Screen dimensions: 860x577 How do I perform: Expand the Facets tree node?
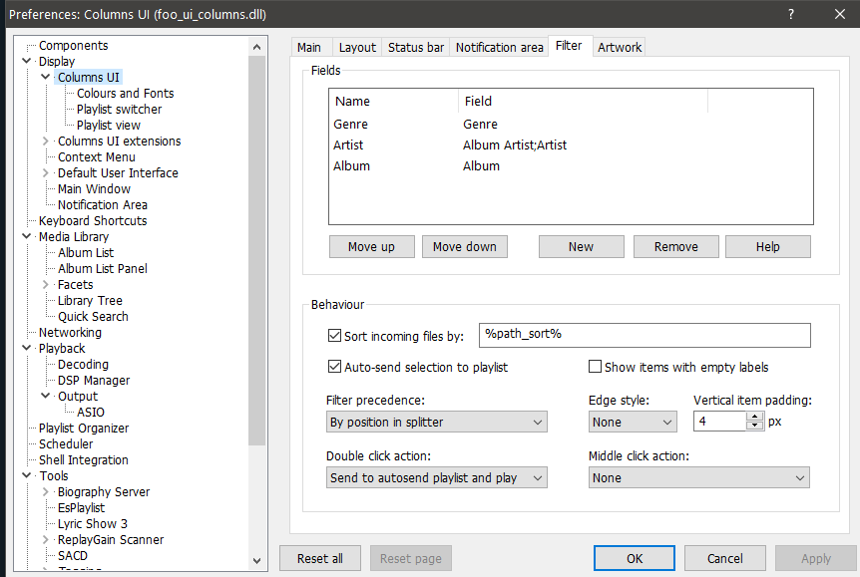(46, 285)
